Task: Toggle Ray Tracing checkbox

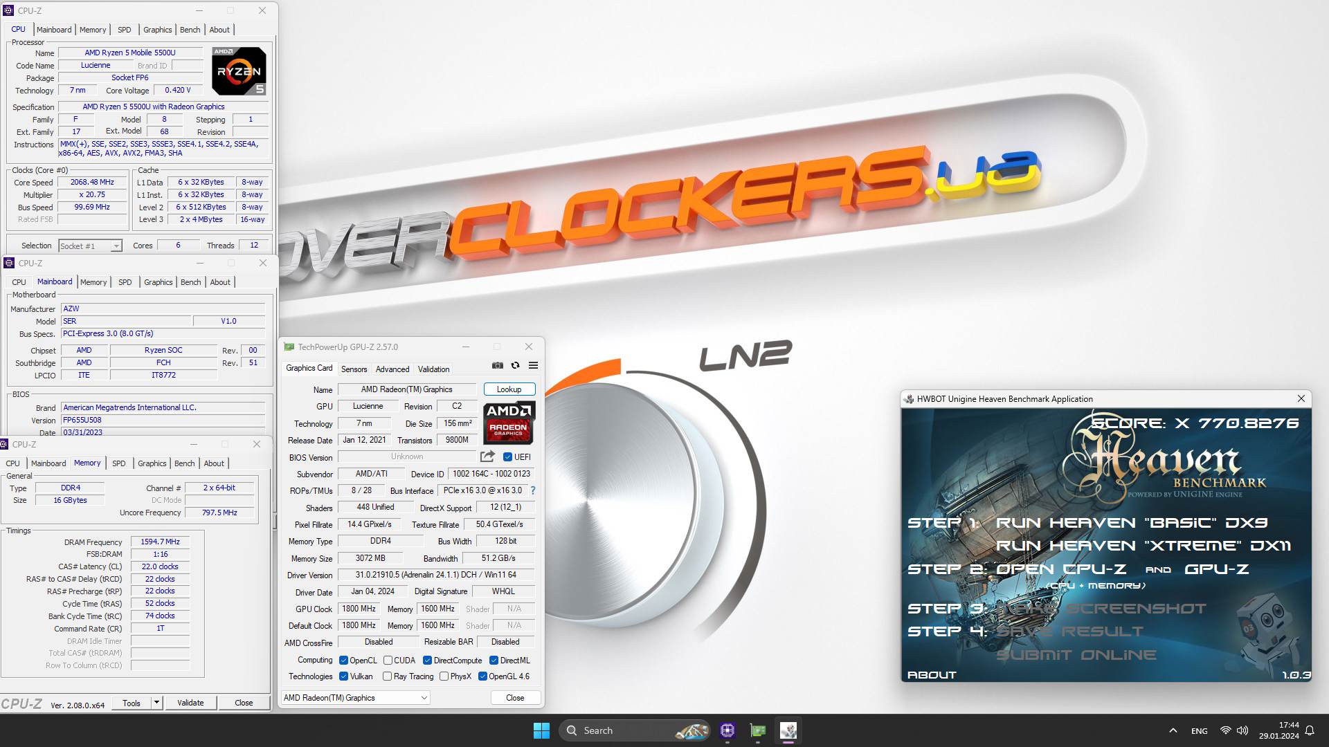Action: (x=387, y=676)
